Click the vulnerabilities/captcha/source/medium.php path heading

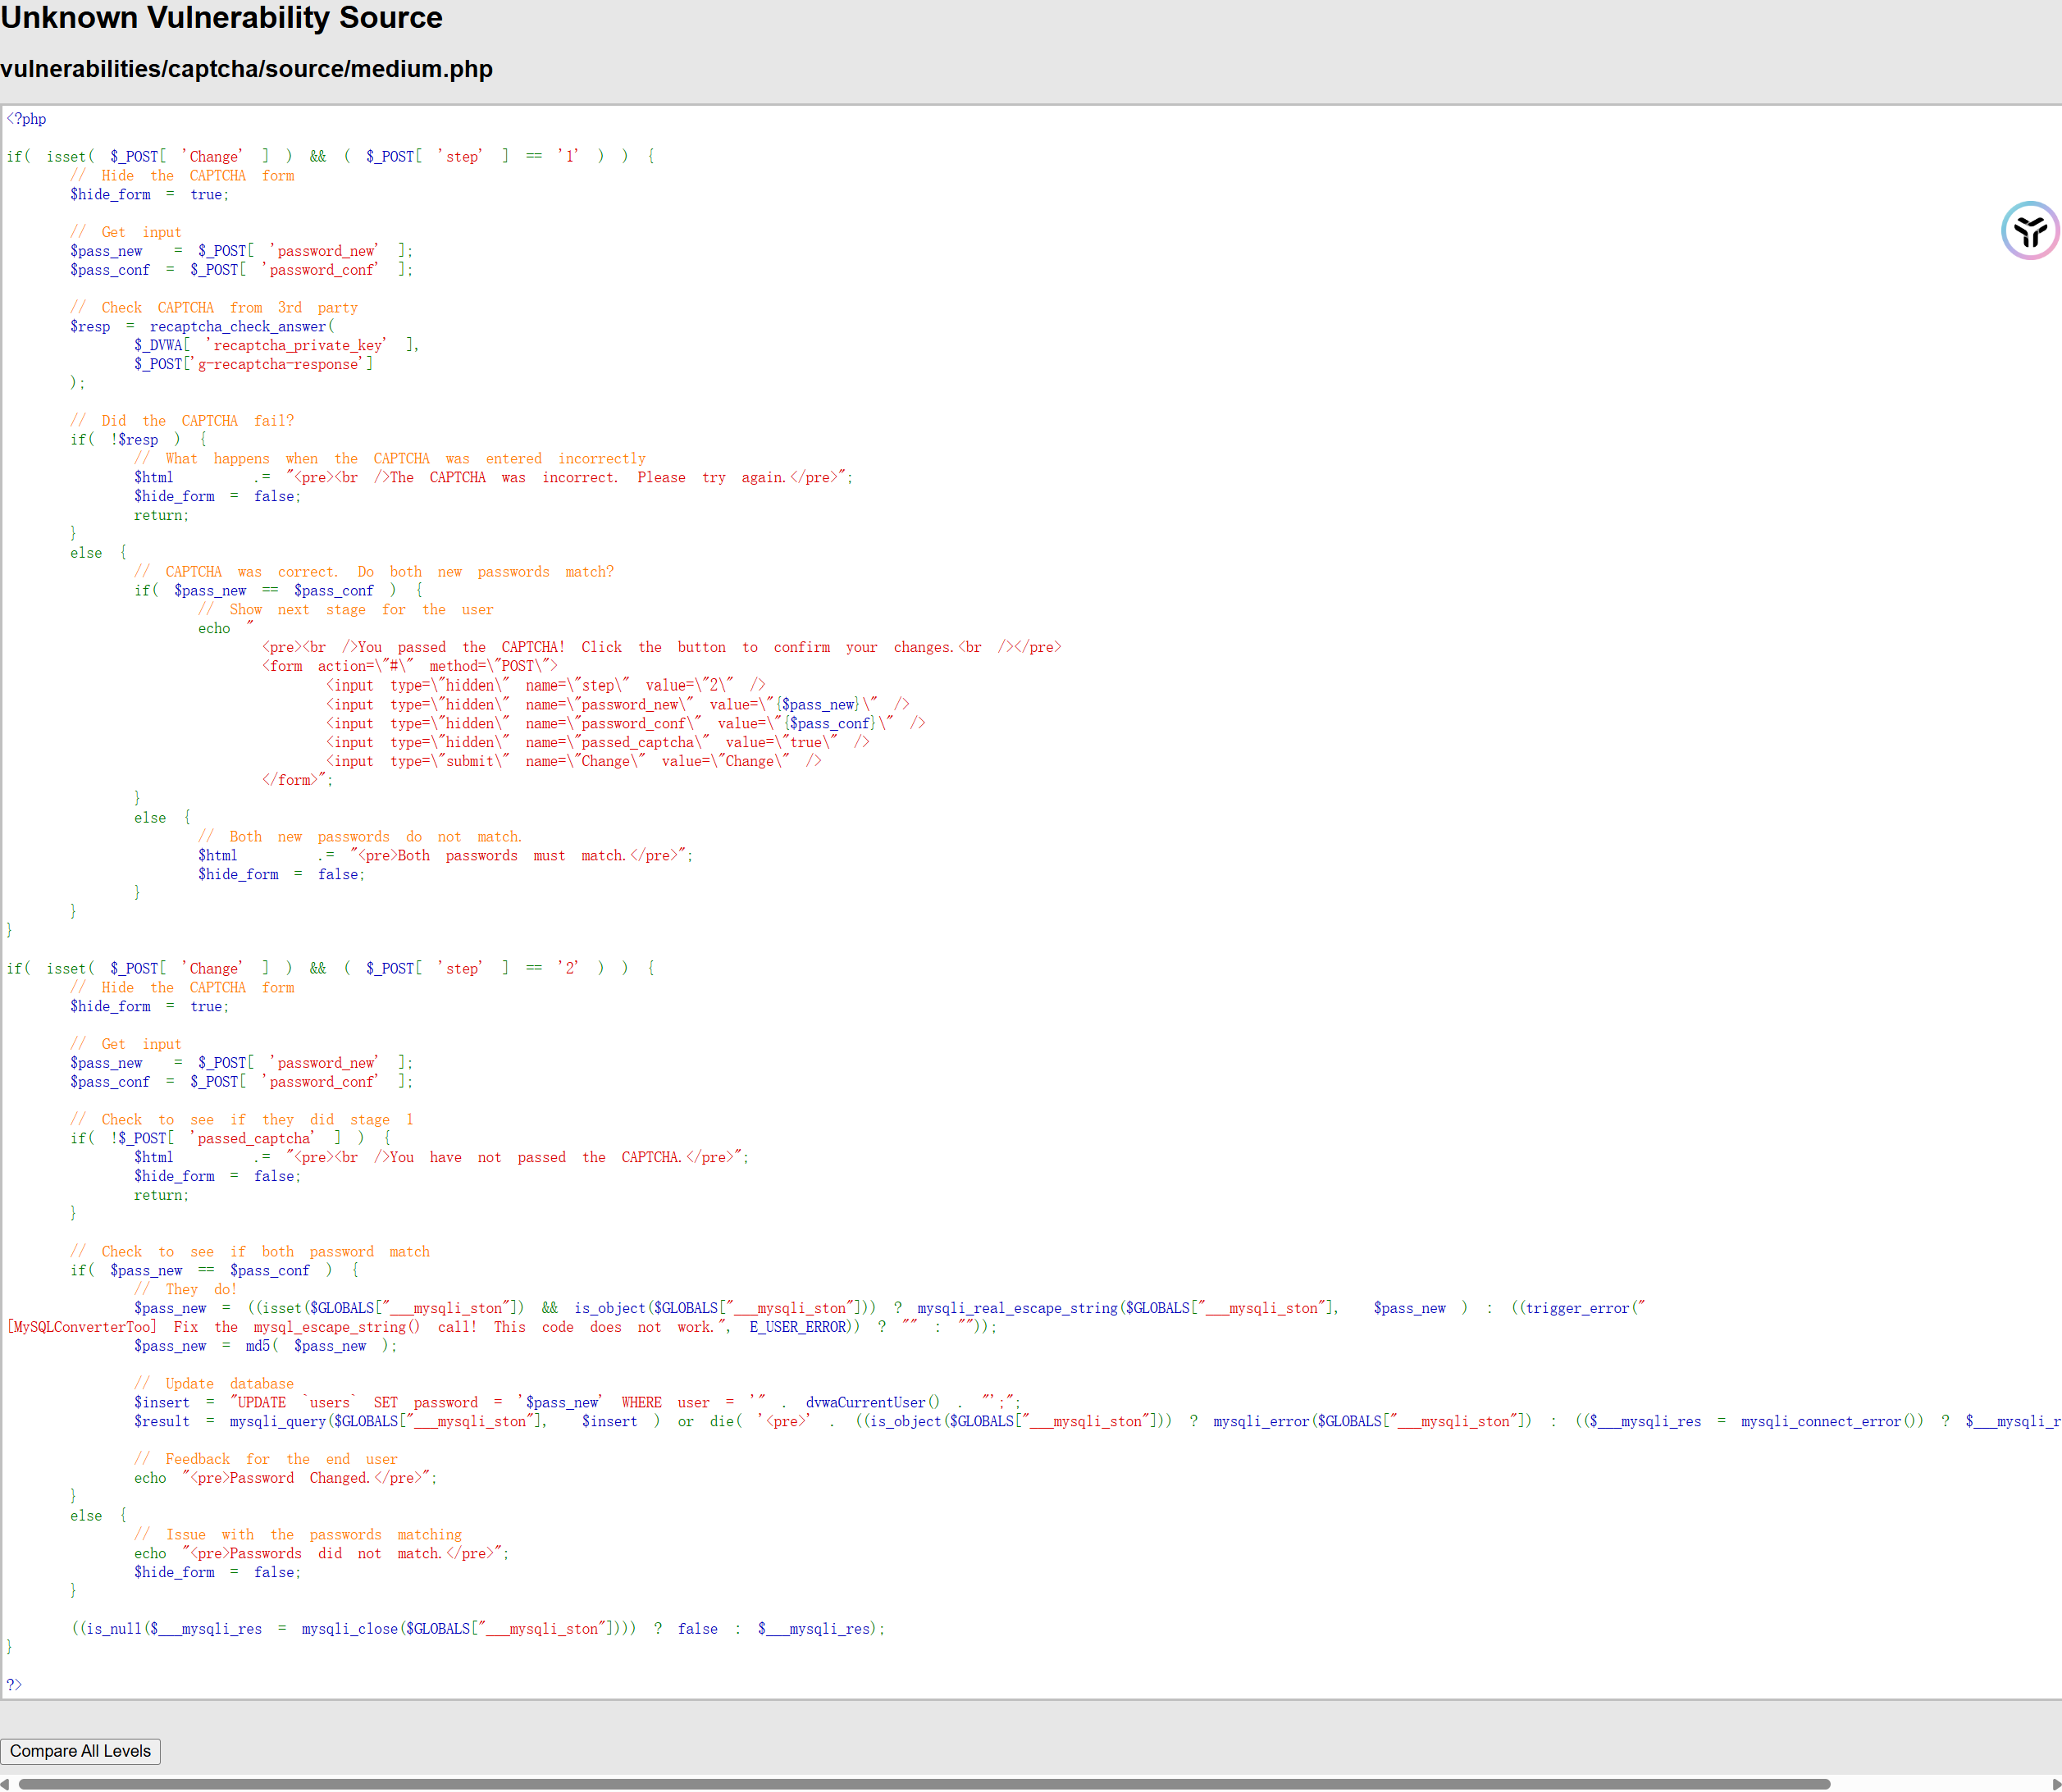point(246,69)
